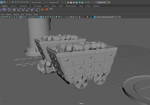The image size is (150, 105).
Task: Start IPR render from status line
Action: (74, 2)
